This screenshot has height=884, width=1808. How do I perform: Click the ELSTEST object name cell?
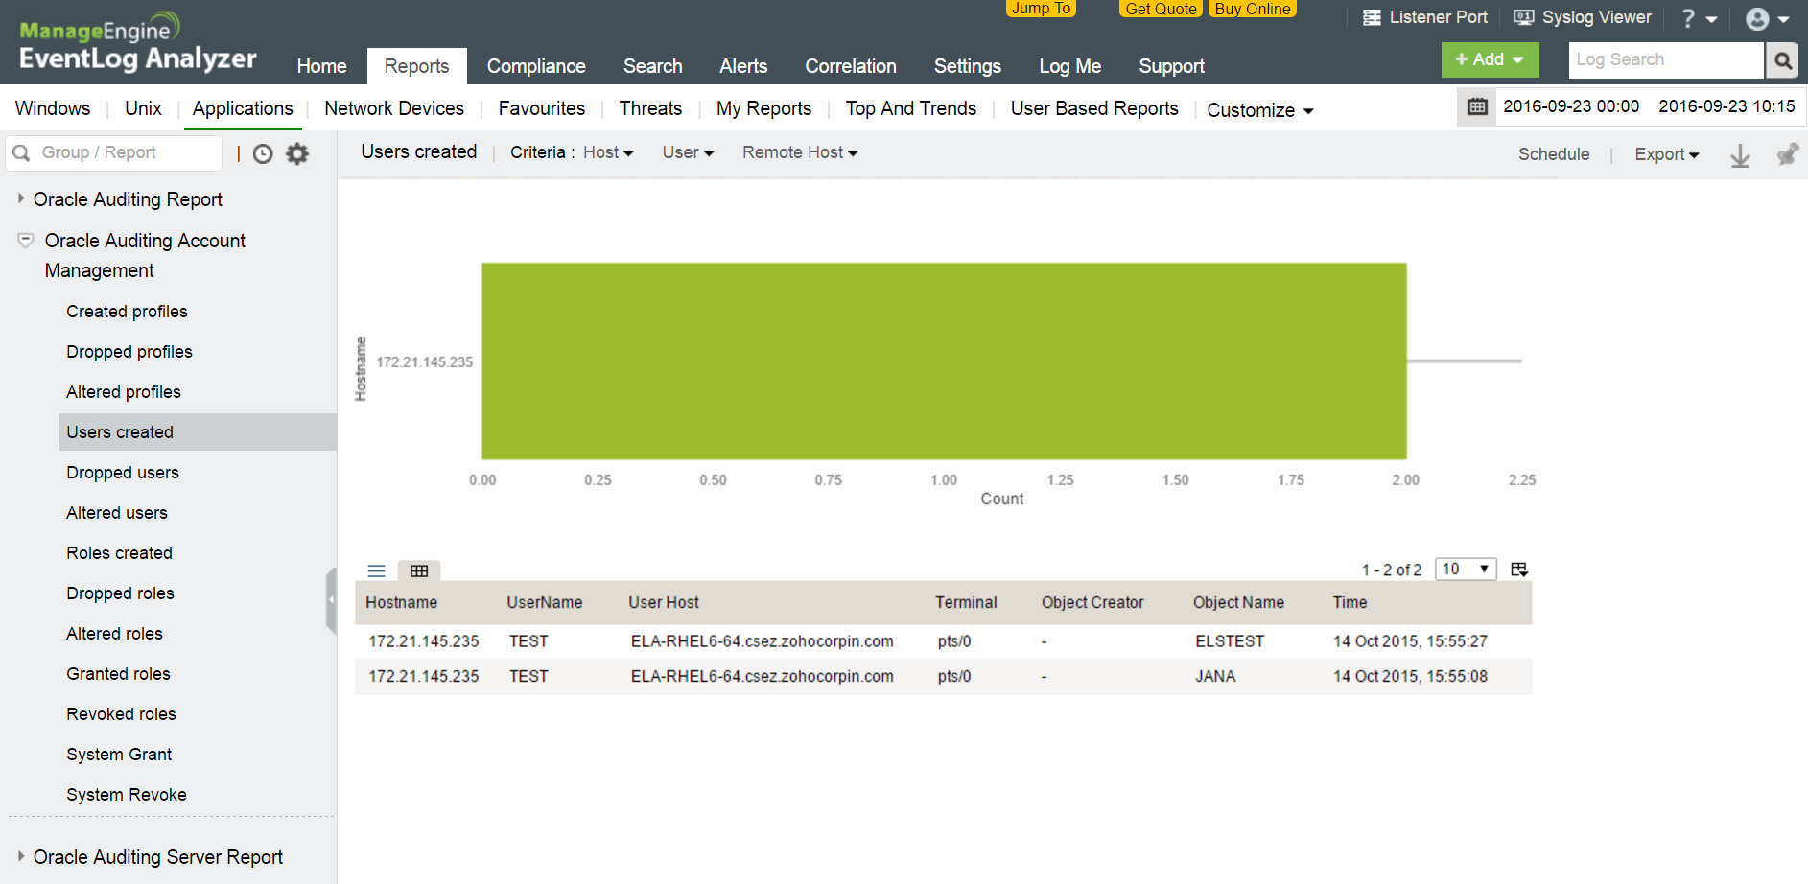tap(1230, 641)
